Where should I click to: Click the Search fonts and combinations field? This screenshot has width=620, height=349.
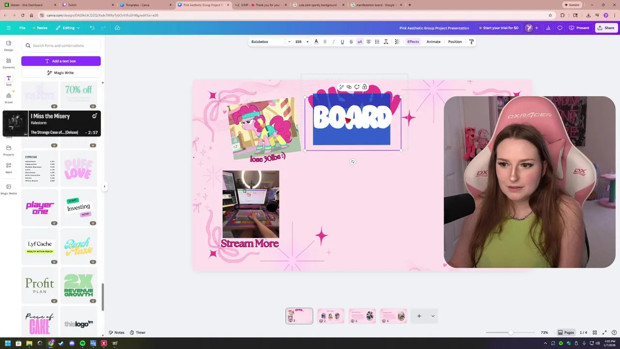point(61,46)
